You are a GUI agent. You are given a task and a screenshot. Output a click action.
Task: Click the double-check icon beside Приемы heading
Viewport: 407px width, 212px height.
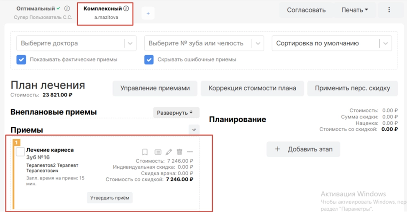pos(194,130)
